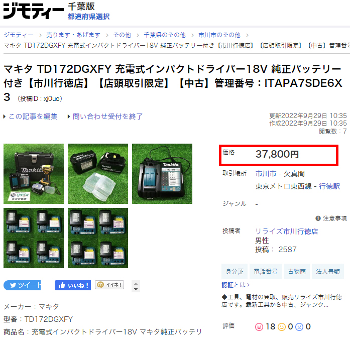Open the Makita charger photo thumbnail
Image resolution: width=350 pixels, height=340 pixels.
(x=162, y=173)
